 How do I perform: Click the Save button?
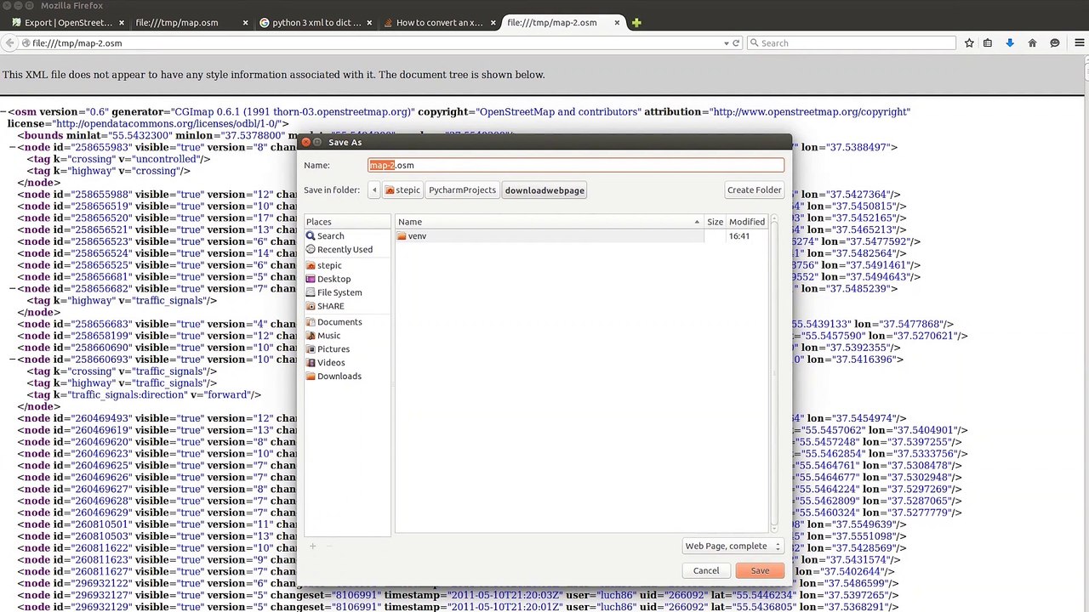click(760, 570)
